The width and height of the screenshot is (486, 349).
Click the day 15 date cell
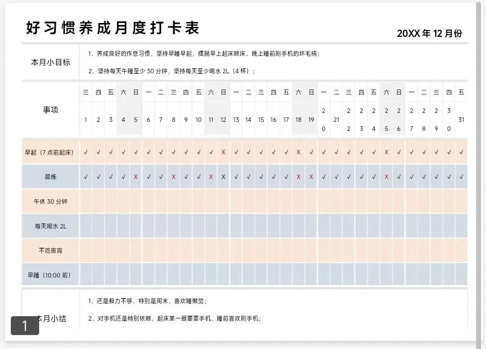click(x=261, y=120)
